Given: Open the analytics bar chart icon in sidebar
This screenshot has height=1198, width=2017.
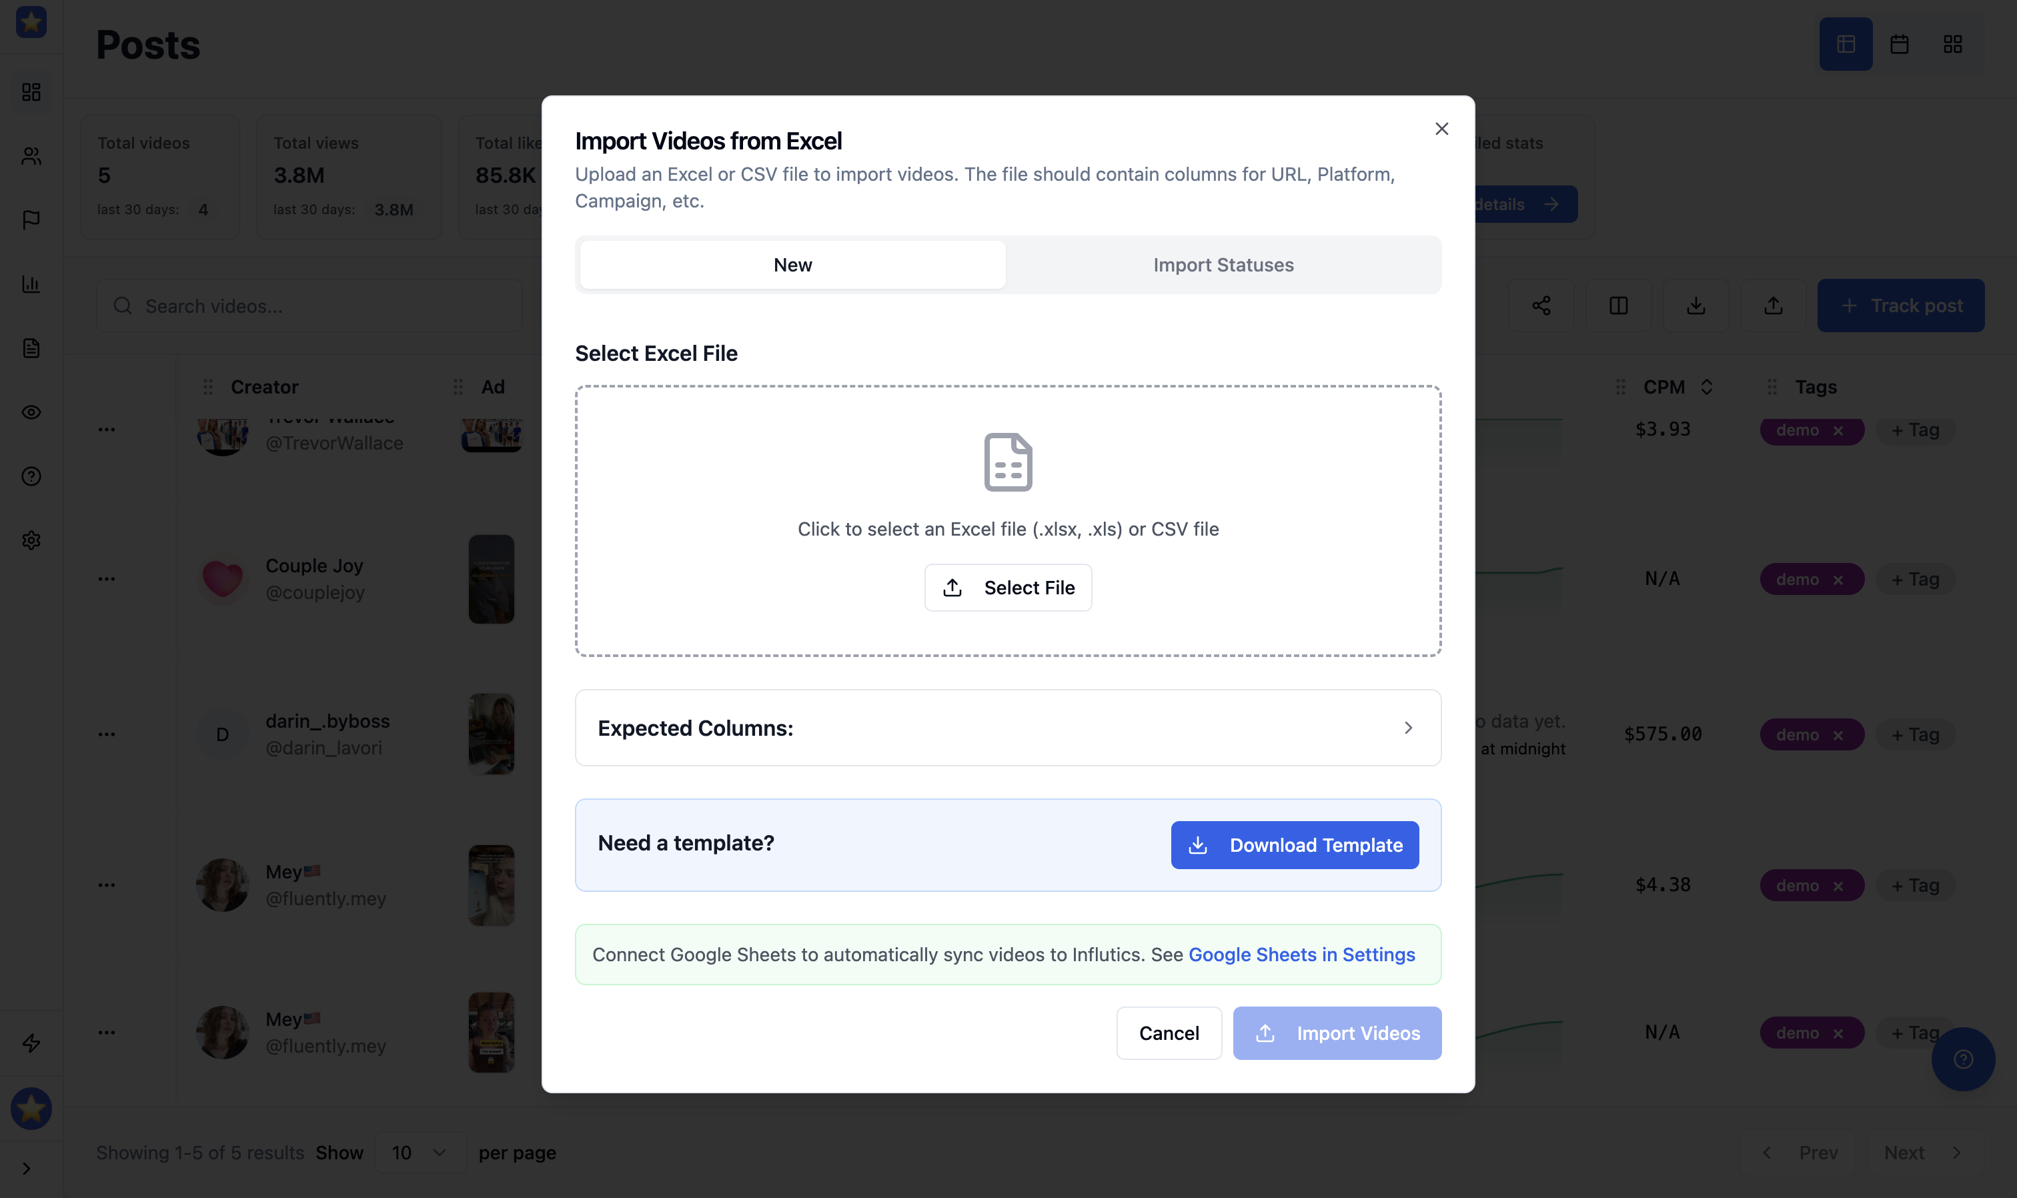Looking at the screenshot, I should pyautogui.click(x=31, y=284).
